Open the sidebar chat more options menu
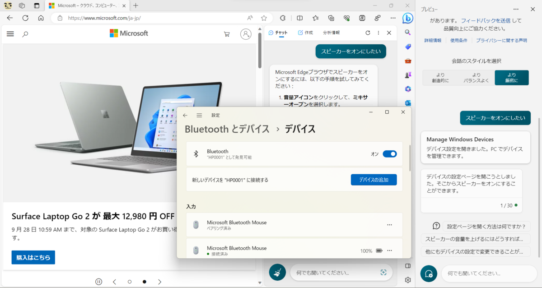This screenshot has width=542, height=288. click(x=378, y=33)
